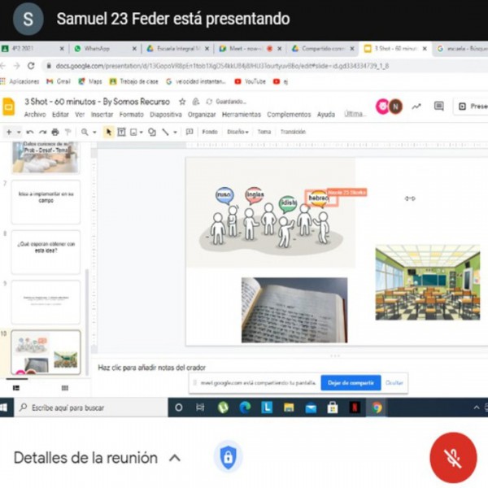The width and height of the screenshot is (488, 488).
Task: Open the Diseño layout dropdown
Action: coord(237,132)
